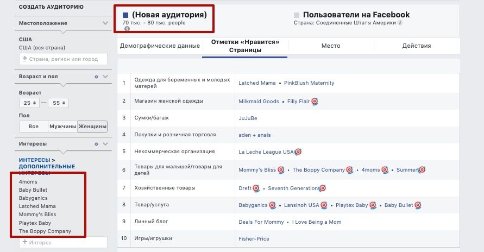This screenshot has width=484, height=252.
Task: Select the Мужчины gender option
Action: coord(63,127)
